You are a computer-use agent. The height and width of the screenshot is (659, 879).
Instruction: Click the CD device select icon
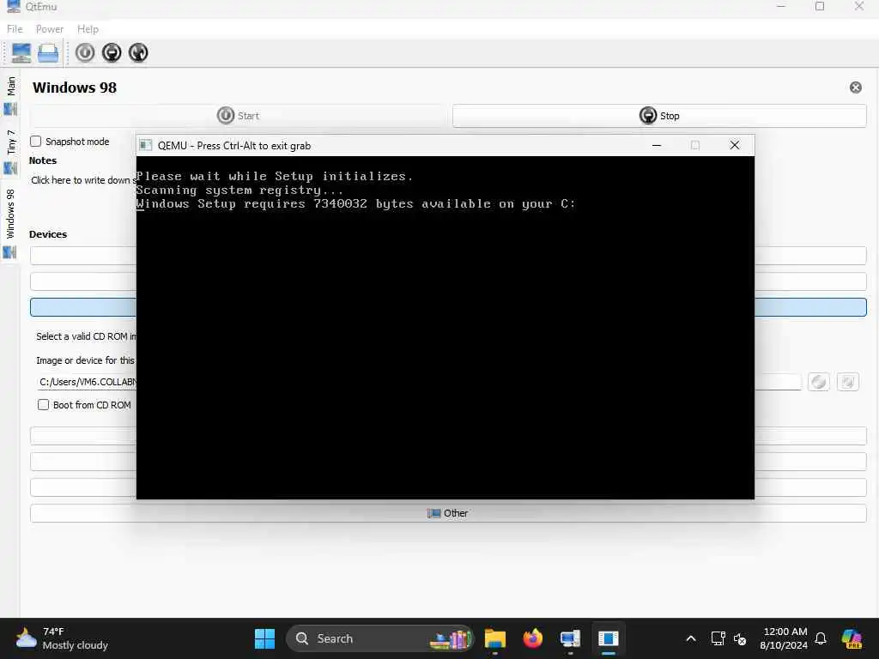[x=847, y=382]
